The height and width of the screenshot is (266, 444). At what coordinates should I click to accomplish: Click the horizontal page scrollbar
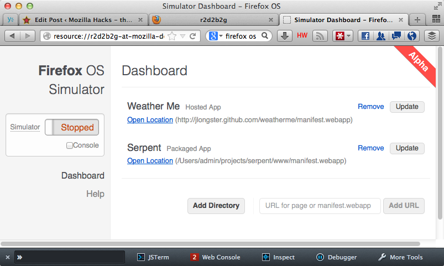210,244
